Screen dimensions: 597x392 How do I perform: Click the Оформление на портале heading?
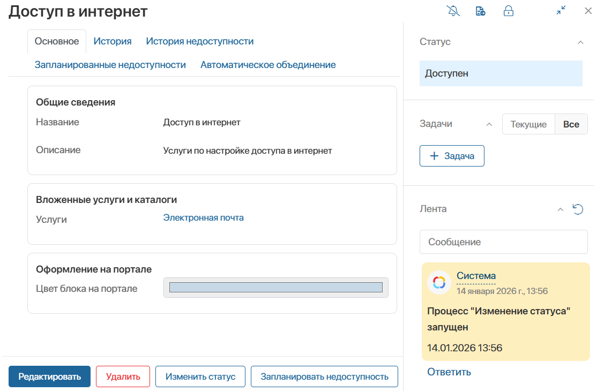click(94, 269)
